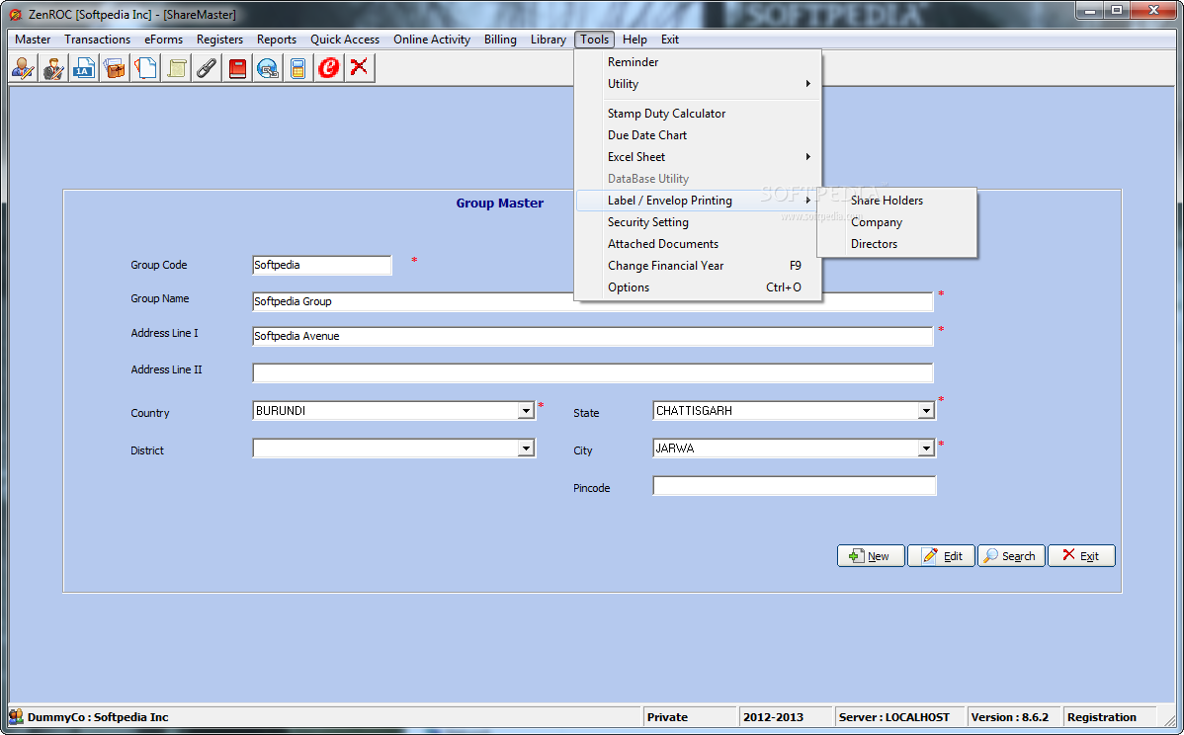The width and height of the screenshot is (1184, 735).
Task: Click 'Server : LOCALHOST' in status bar
Action: [x=894, y=717]
